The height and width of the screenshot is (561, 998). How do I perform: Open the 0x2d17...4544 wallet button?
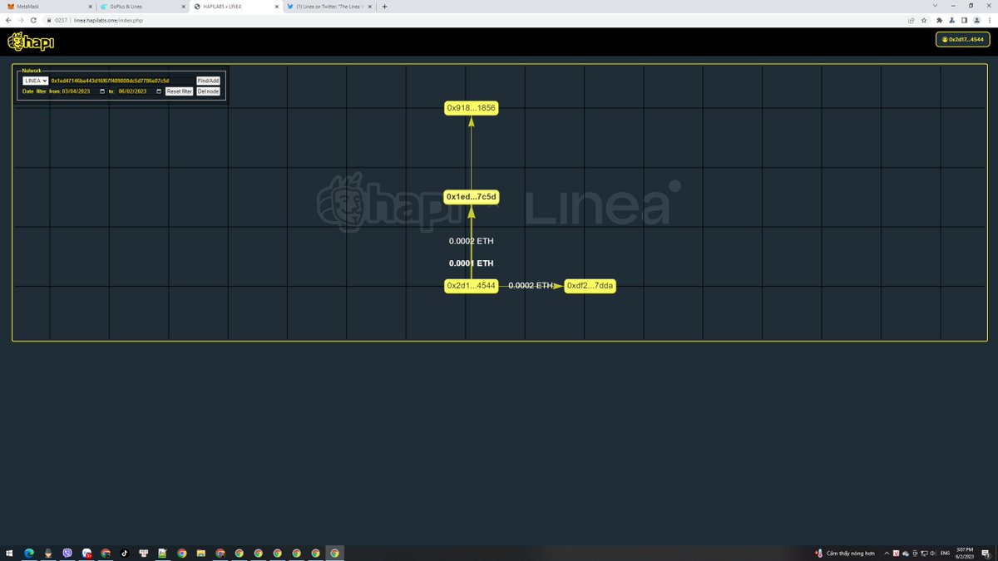962,39
